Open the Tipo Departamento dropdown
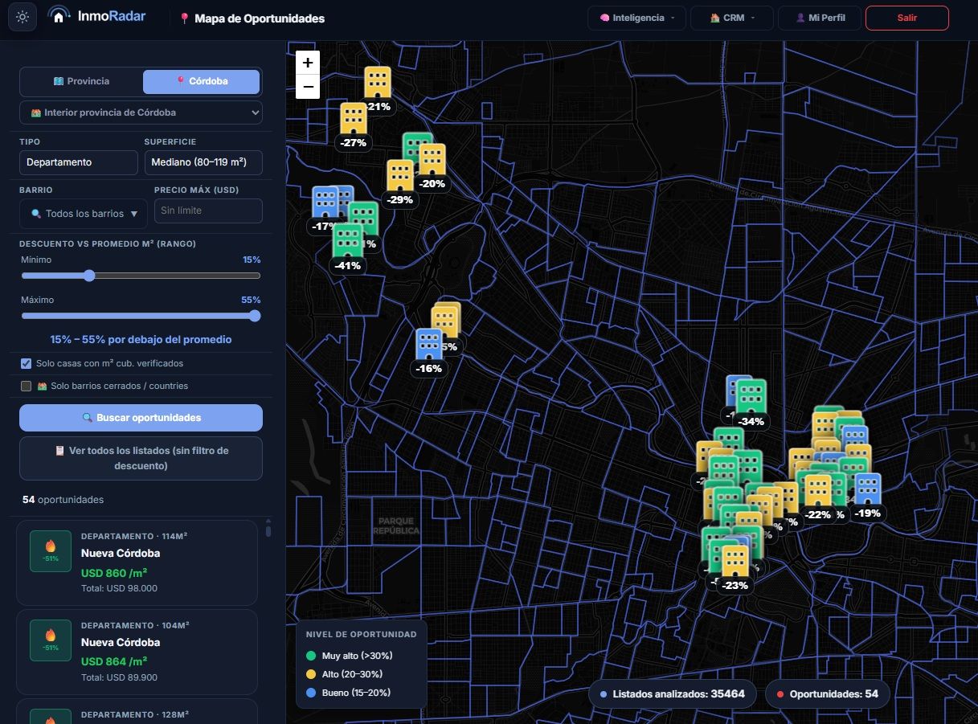 [79, 162]
